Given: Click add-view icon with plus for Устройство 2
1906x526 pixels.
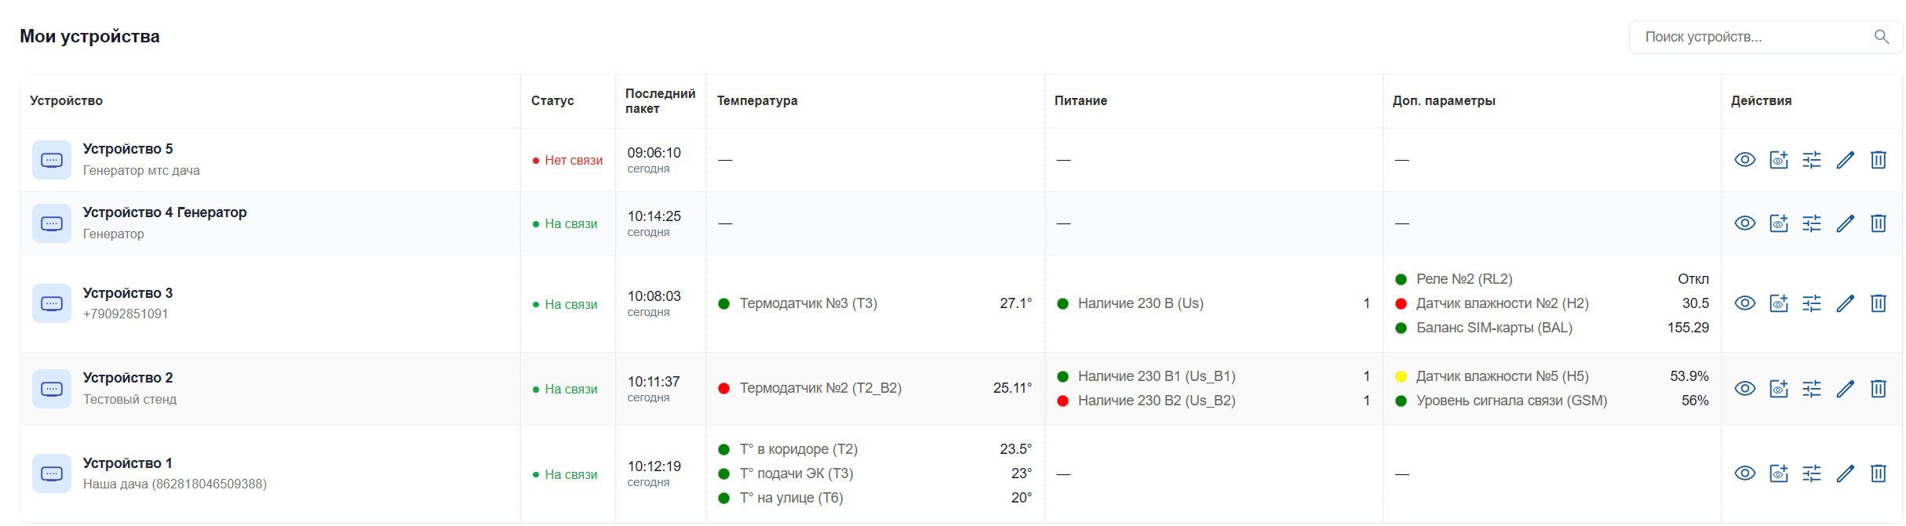Looking at the screenshot, I should [1778, 389].
